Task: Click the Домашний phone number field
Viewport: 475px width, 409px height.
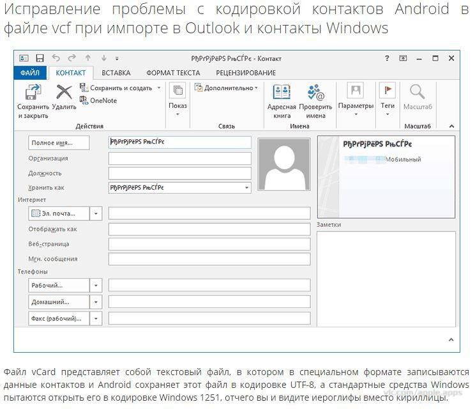Action: [209, 302]
